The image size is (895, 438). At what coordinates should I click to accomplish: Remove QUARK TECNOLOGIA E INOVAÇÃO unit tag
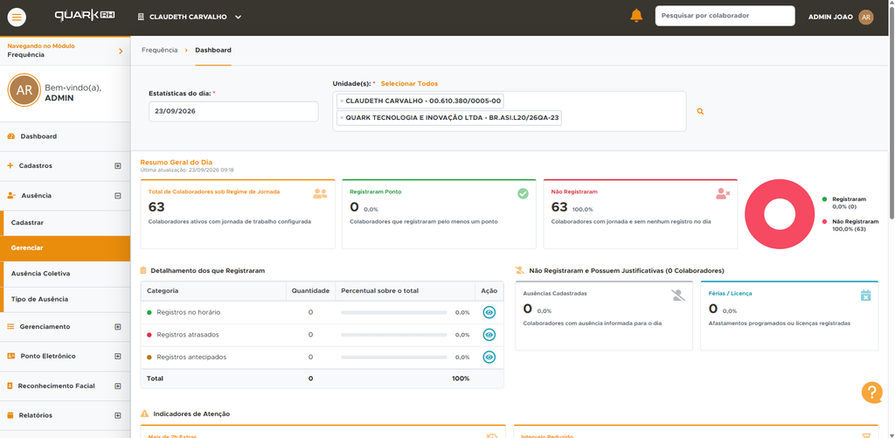click(342, 118)
